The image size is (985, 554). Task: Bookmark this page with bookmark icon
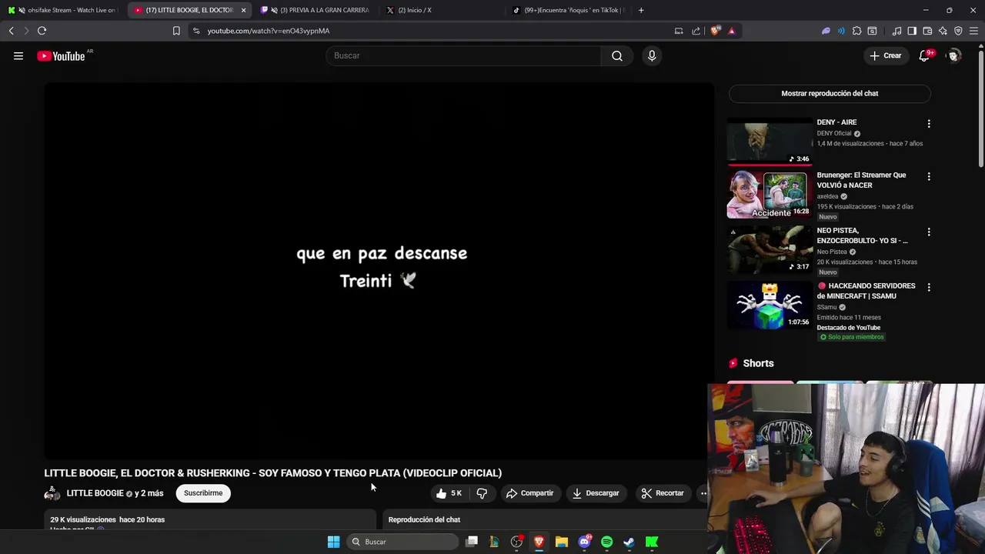(x=176, y=31)
